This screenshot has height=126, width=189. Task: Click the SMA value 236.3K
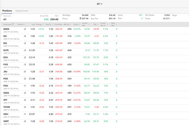click(112, 15)
